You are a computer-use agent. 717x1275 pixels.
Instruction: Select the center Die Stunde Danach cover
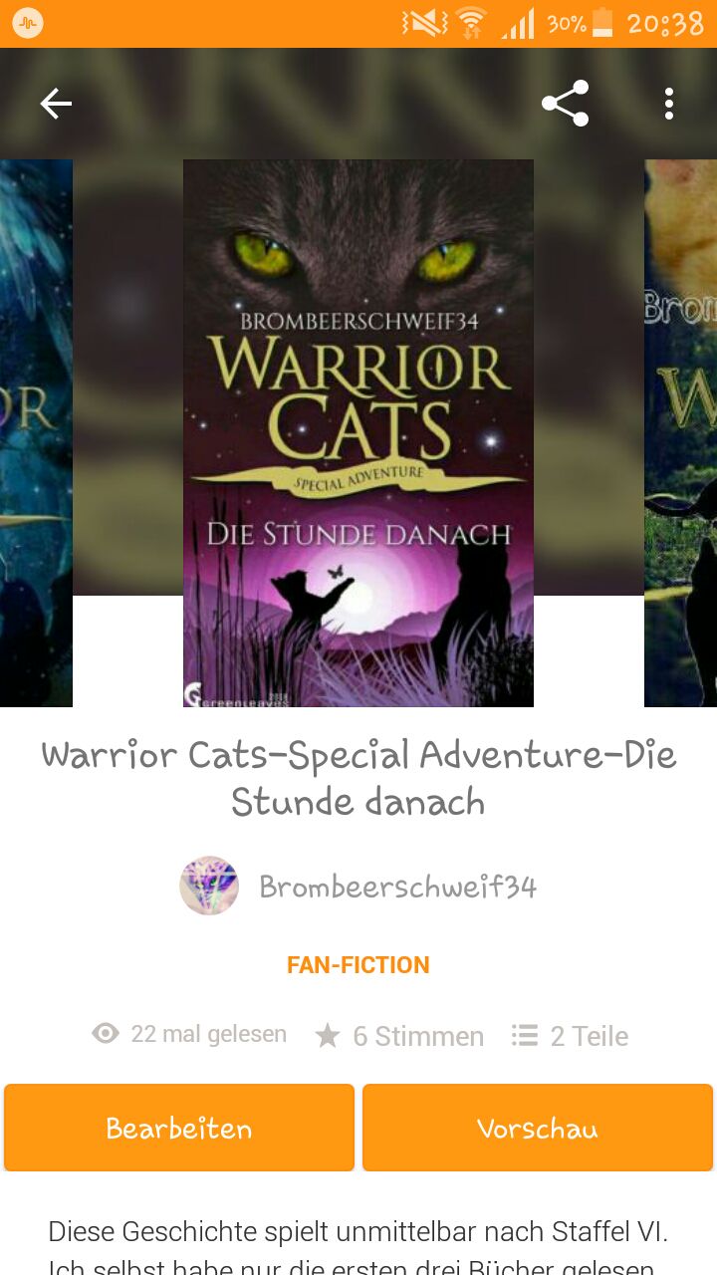pos(358,433)
